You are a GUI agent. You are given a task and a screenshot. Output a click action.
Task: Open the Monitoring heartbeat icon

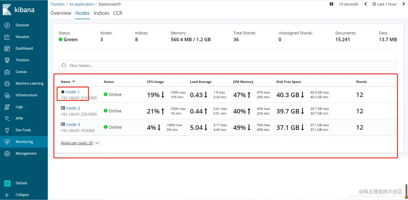(x=7, y=142)
